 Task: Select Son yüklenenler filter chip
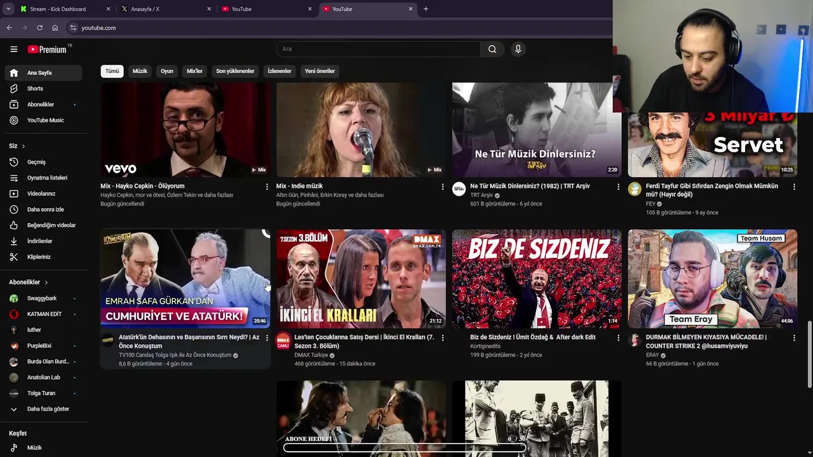tap(235, 71)
